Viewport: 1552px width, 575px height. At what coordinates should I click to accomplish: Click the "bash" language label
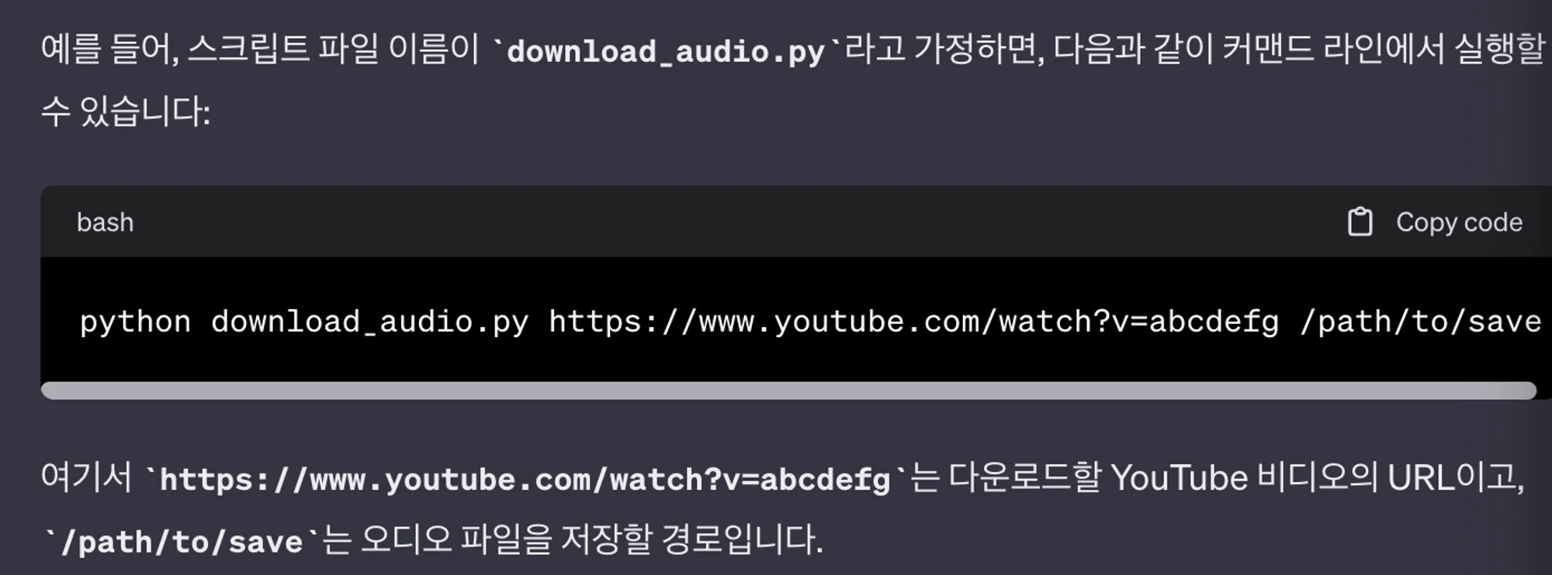click(x=106, y=222)
